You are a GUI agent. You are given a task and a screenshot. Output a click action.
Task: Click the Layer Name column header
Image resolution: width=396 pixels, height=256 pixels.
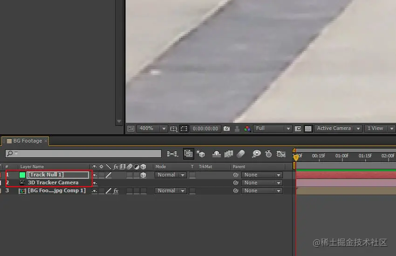tap(32, 167)
